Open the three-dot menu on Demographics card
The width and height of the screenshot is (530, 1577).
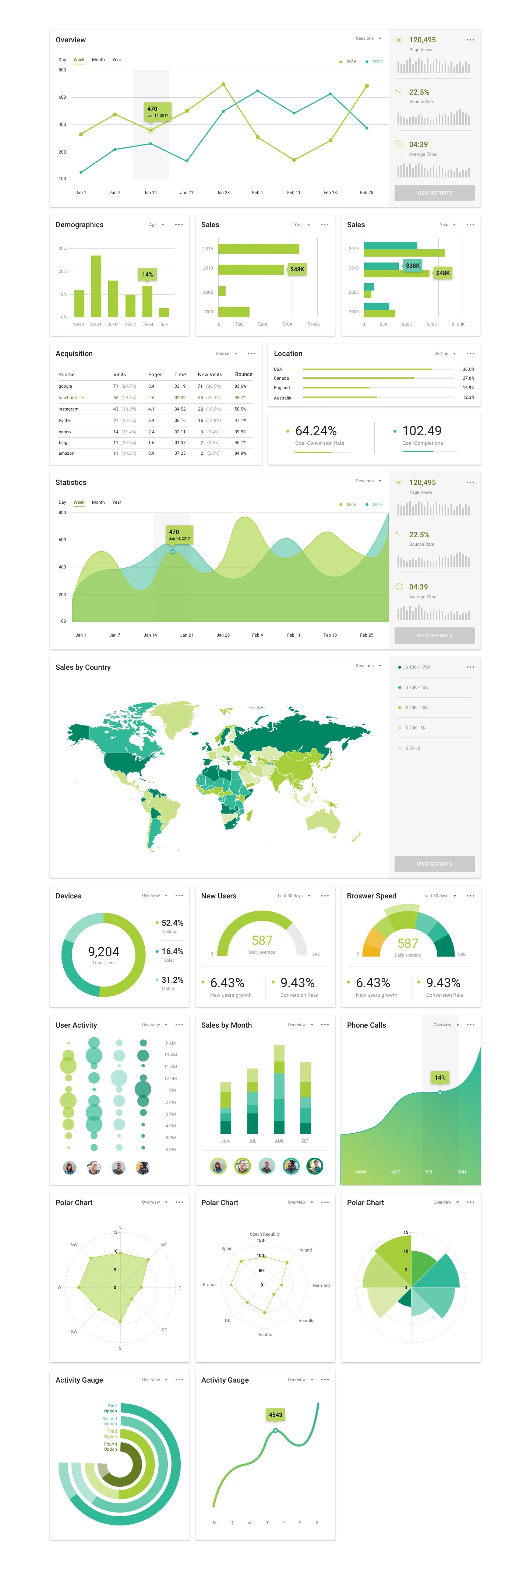179,225
